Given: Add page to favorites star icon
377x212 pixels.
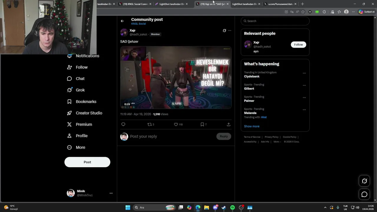Looking at the screenshot, I should click(303, 12).
